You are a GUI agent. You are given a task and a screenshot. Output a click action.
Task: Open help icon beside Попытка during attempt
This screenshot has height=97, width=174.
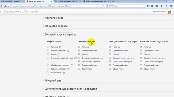click(x=60, y=47)
